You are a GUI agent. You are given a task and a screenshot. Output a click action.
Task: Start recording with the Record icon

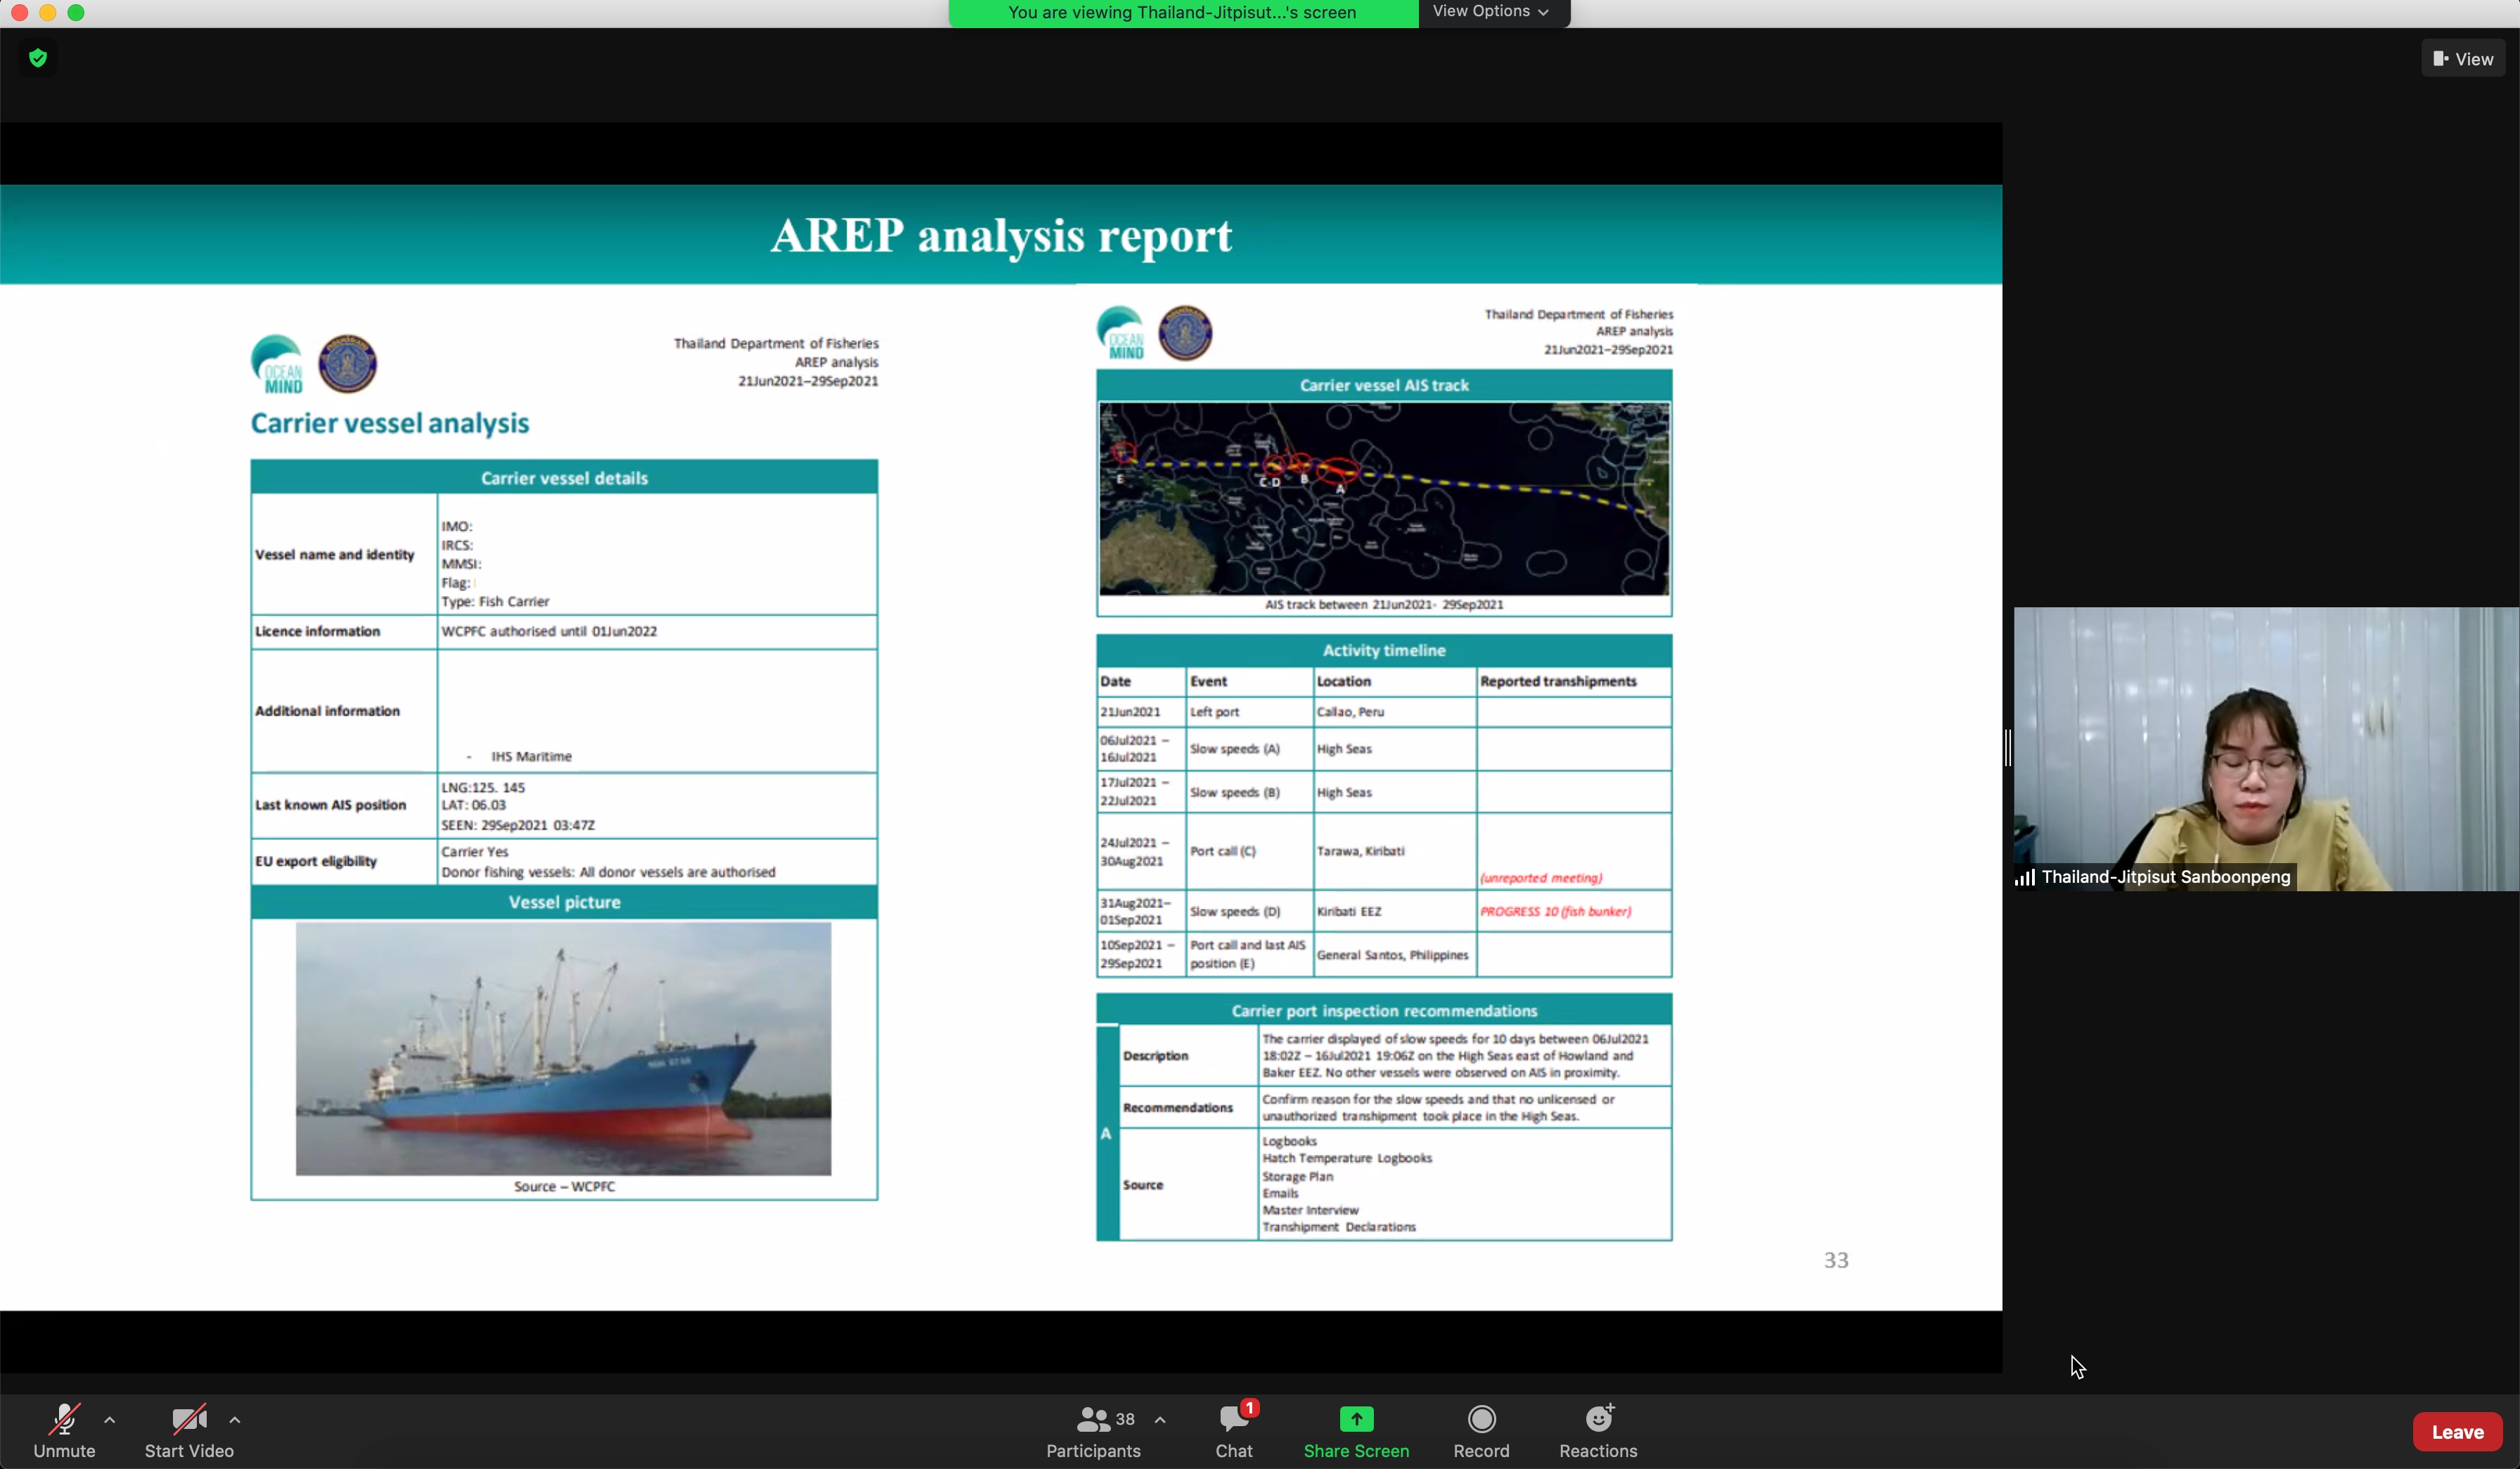tap(1481, 1419)
